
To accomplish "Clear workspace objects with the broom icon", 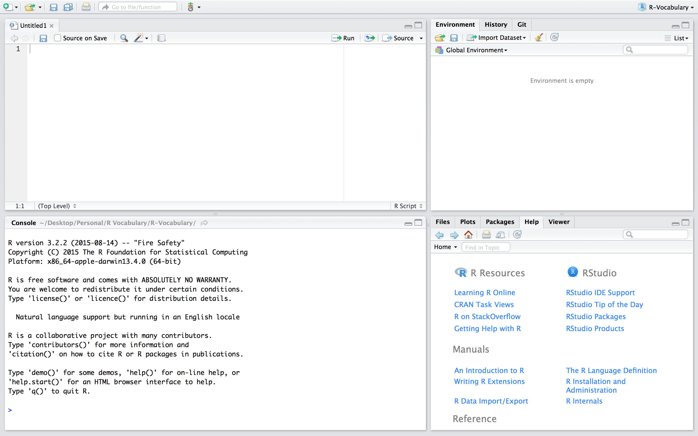I will click(x=539, y=38).
